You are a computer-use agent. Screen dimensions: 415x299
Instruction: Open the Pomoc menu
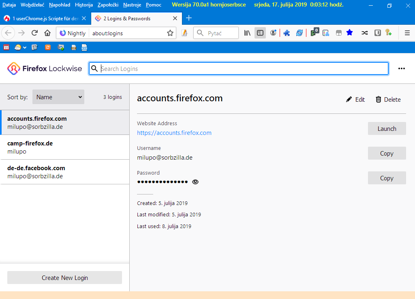(154, 5)
